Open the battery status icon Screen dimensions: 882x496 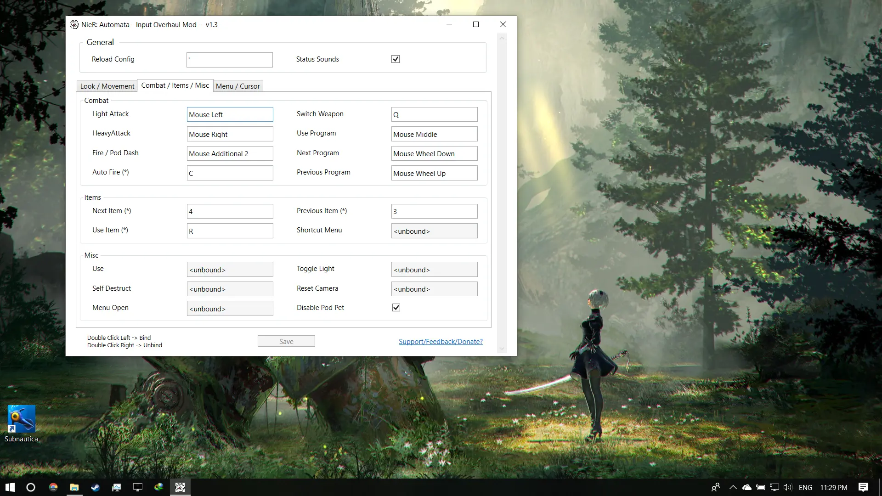[761, 487]
